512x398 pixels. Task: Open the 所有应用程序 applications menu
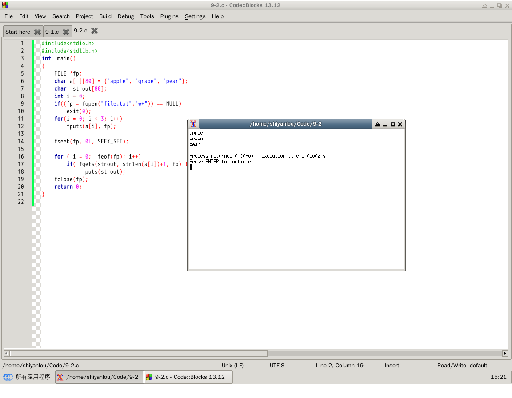27,377
